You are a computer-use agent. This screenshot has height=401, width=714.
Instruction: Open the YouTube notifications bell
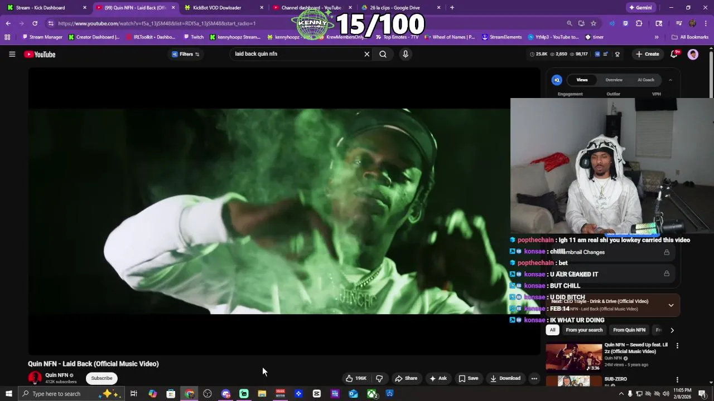(674, 54)
